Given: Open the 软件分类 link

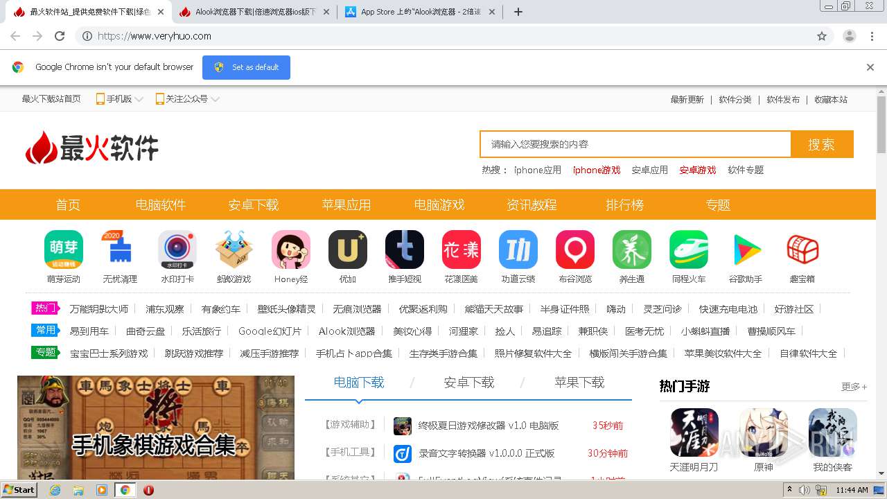Looking at the screenshot, I should (735, 99).
